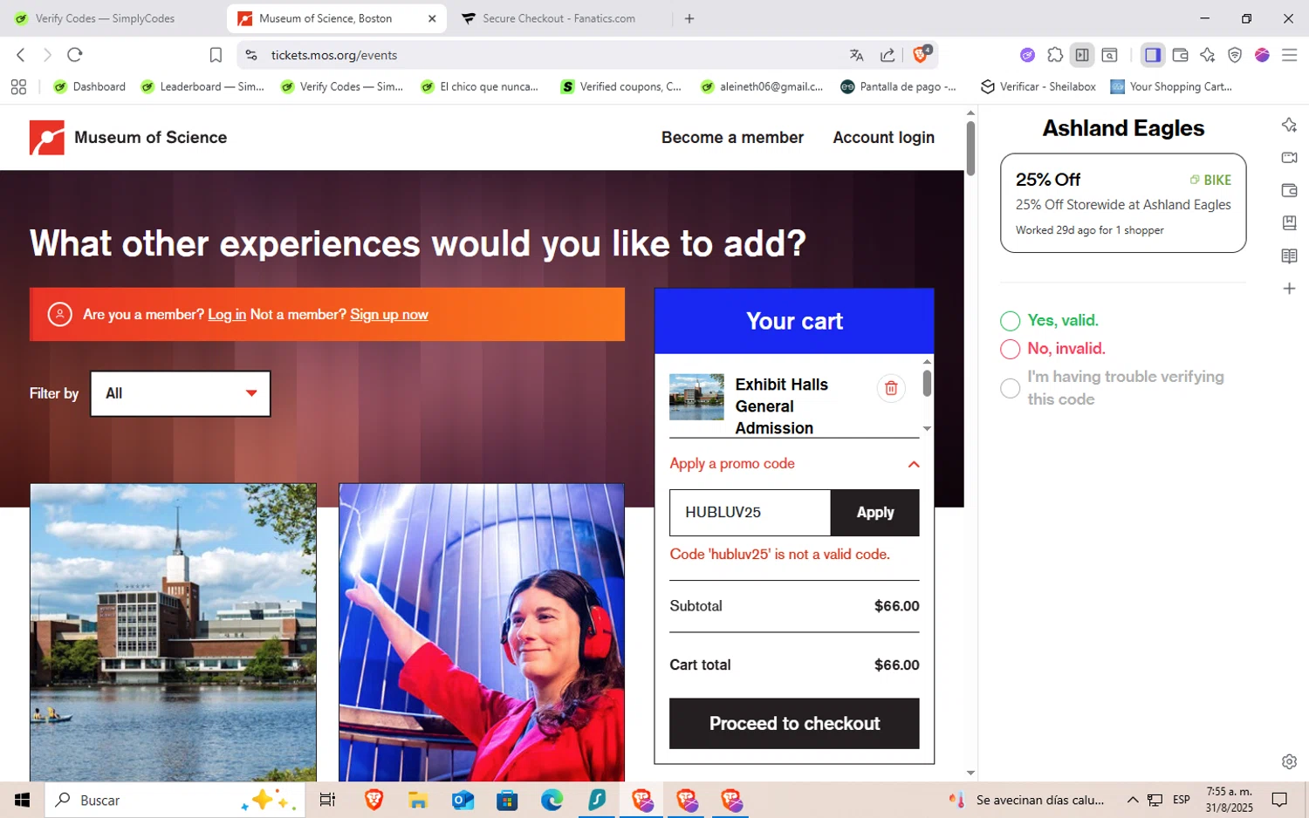Add new sidebar item plus icon
This screenshot has width=1309, height=818.
pos(1289,289)
